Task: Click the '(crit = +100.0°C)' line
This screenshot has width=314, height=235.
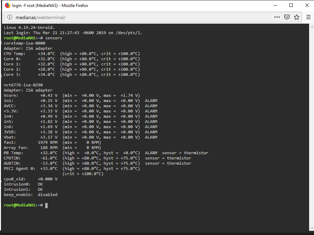Action: click(83, 174)
